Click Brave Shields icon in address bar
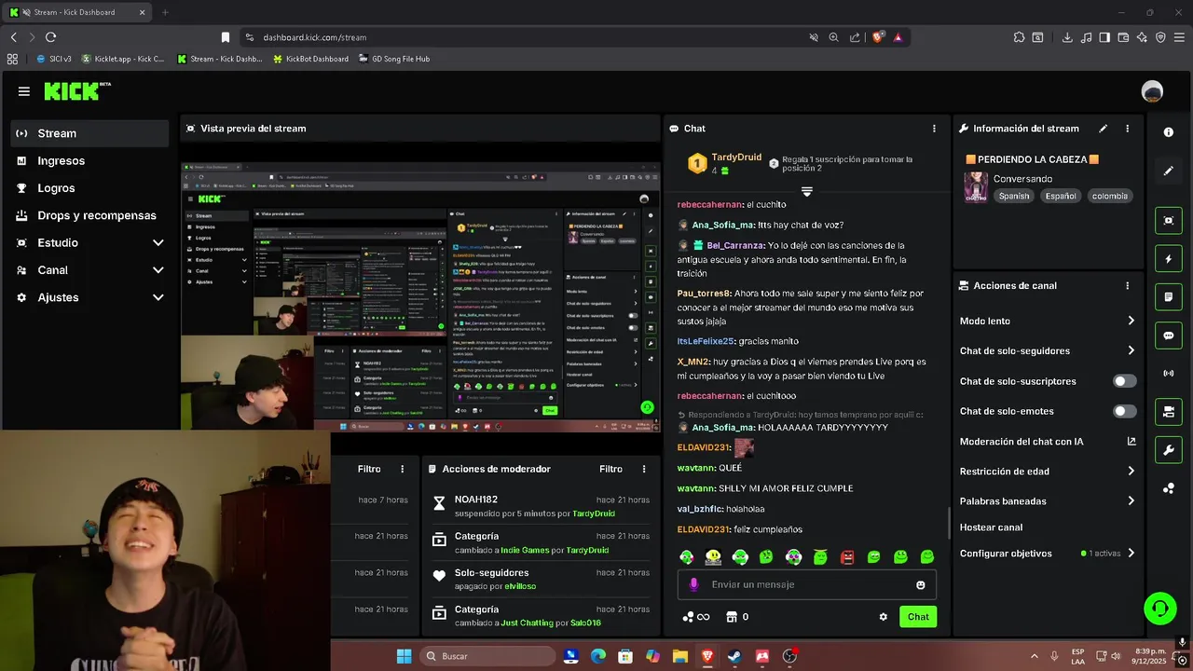 point(877,37)
